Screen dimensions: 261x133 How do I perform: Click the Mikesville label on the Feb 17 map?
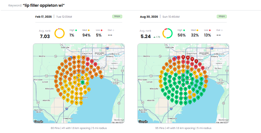(x=50, y=89)
